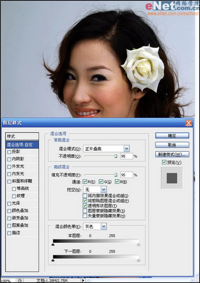200x283 pixels.
Task: Enable 矢量蒙版隐藏效果(H) checkbox
Action: (x=85, y=216)
